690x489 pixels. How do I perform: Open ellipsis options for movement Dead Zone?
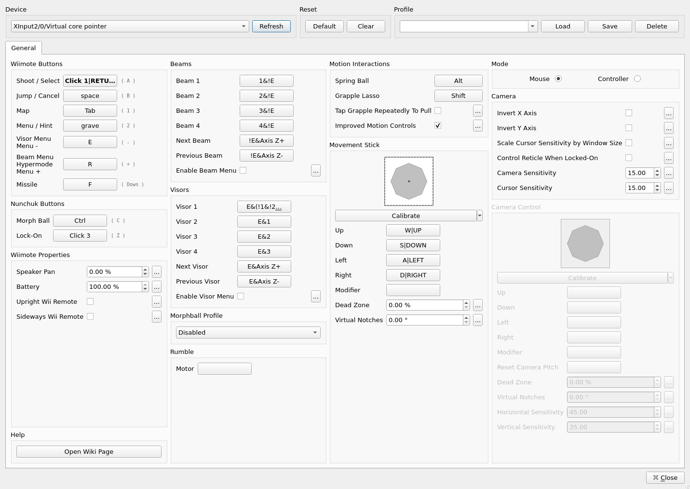tap(477, 305)
